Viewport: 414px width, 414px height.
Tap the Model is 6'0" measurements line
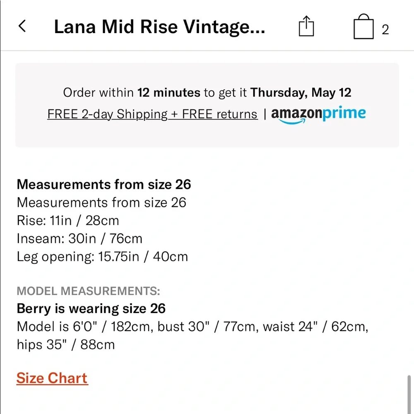[x=193, y=327]
